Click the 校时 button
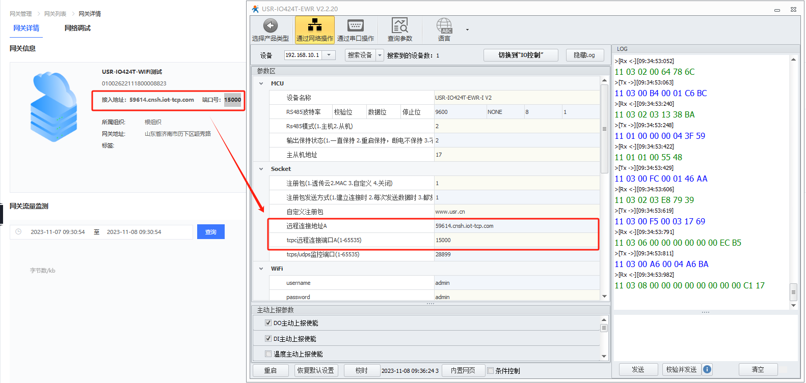 tap(362, 370)
